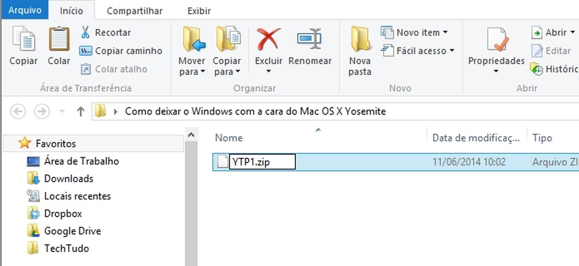This screenshot has height=266, width=579.
Task: Click Copiar caminho in the ribbon
Action: click(121, 51)
